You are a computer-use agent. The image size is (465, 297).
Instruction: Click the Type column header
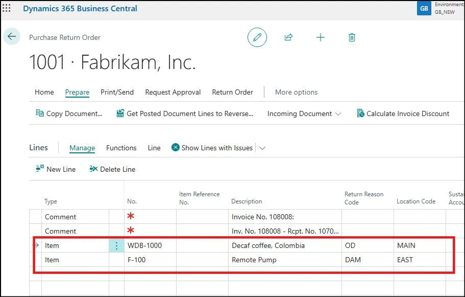tap(51, 201)
